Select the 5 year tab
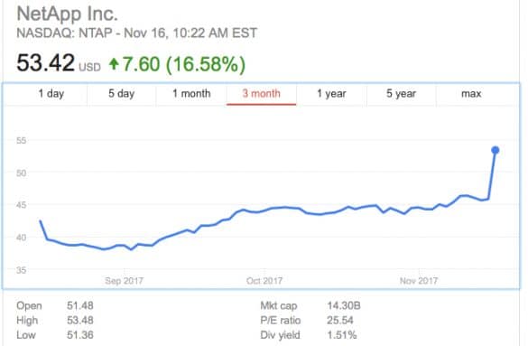The width and height of the screenshot is (528, 346). point(401,94)
